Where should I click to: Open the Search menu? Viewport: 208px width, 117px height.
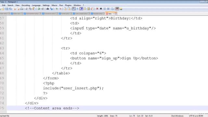coord(10,5)
